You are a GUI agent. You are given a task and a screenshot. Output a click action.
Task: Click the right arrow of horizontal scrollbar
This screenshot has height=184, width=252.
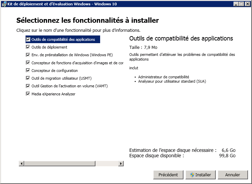[x=121, y=164]
